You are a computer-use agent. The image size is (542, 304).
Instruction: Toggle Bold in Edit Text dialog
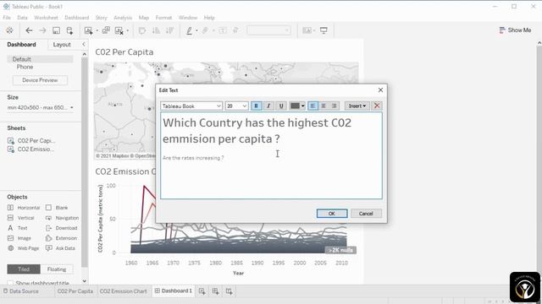click(x=256, y=106)
